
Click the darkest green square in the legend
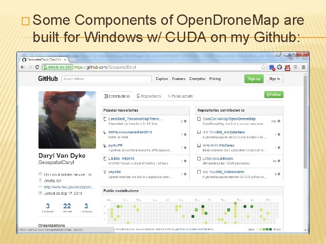tap(270, 229)
